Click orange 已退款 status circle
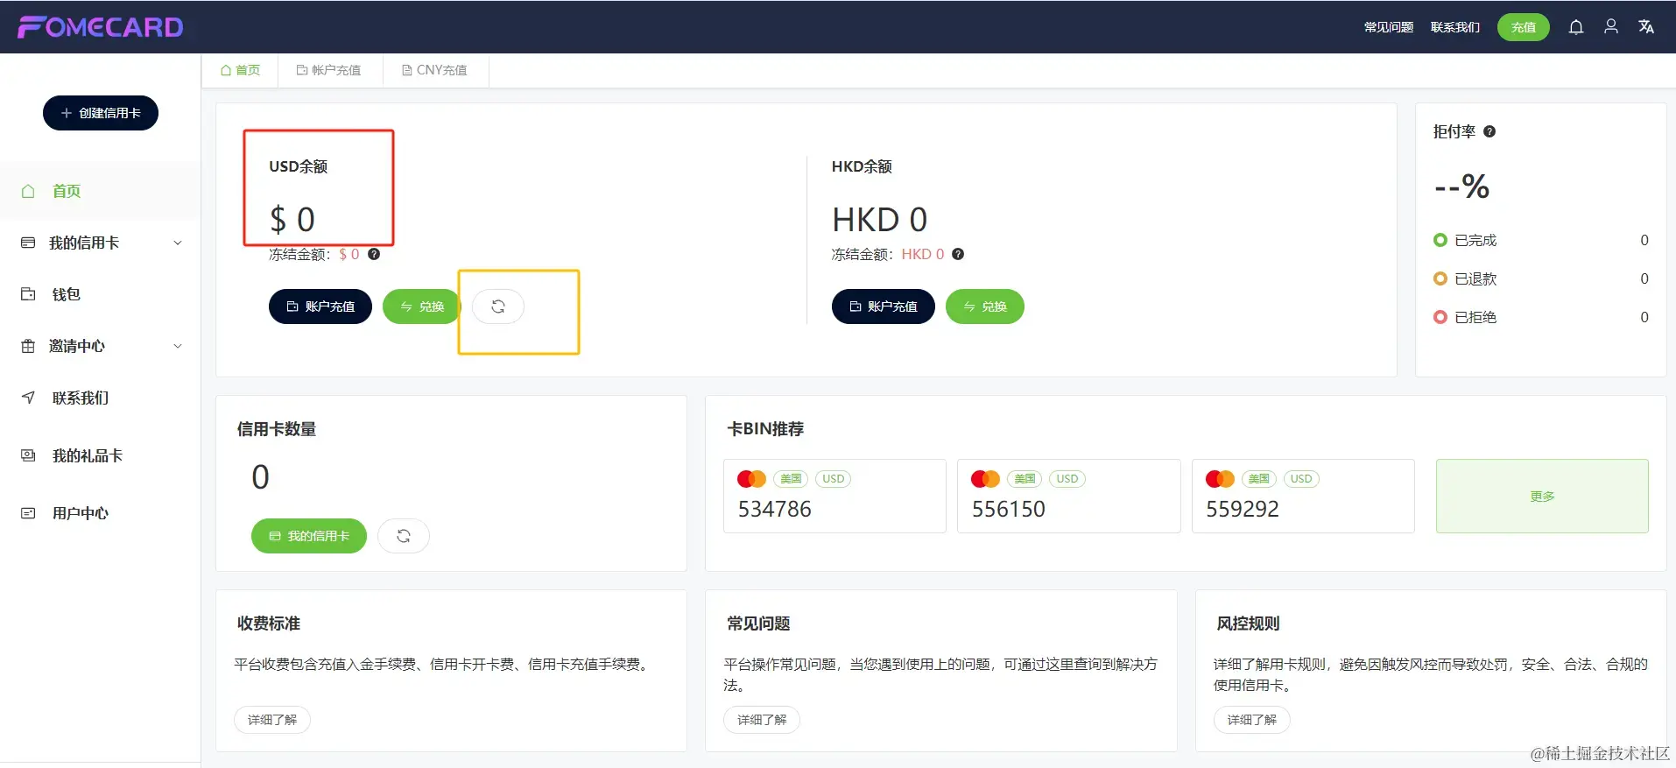 pyautogui.click(x=1440, y=278)
